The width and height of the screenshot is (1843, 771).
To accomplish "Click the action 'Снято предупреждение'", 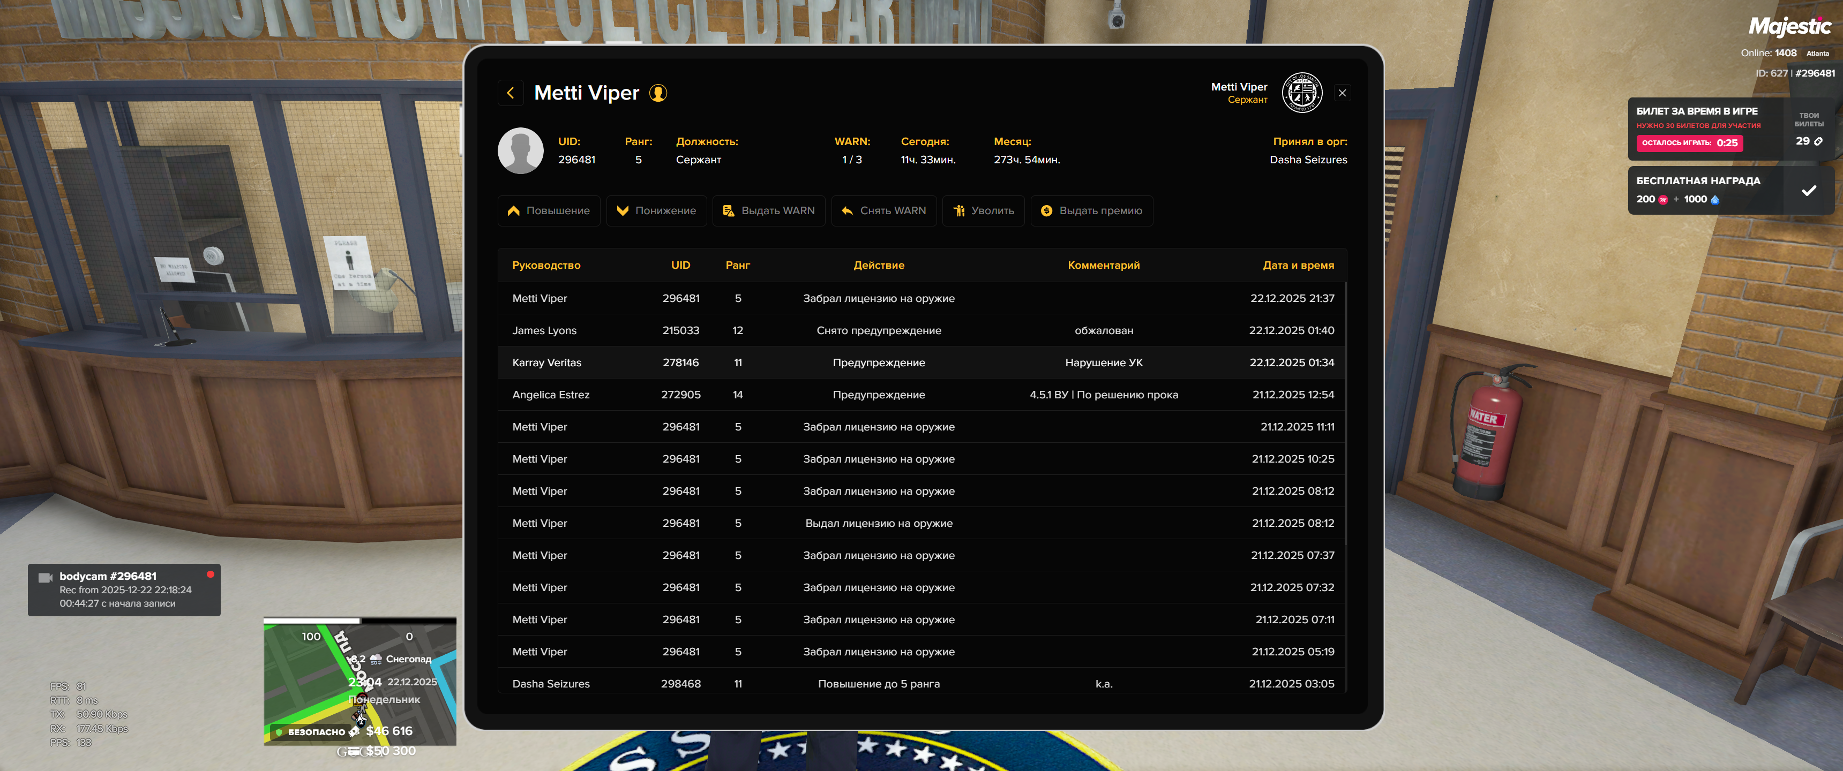I will tap(879, 330).
